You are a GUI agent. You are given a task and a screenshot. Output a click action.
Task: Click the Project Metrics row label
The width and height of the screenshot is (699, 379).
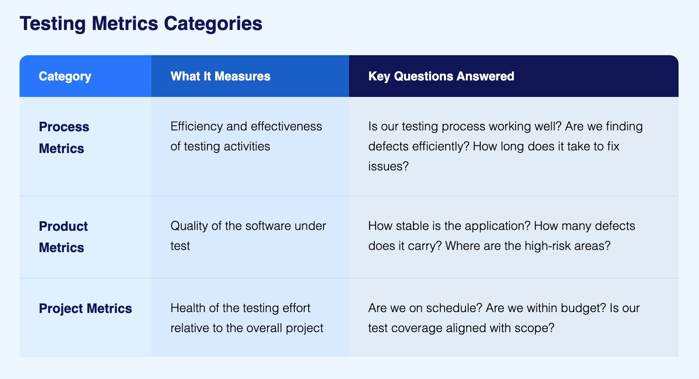(86, 308)
